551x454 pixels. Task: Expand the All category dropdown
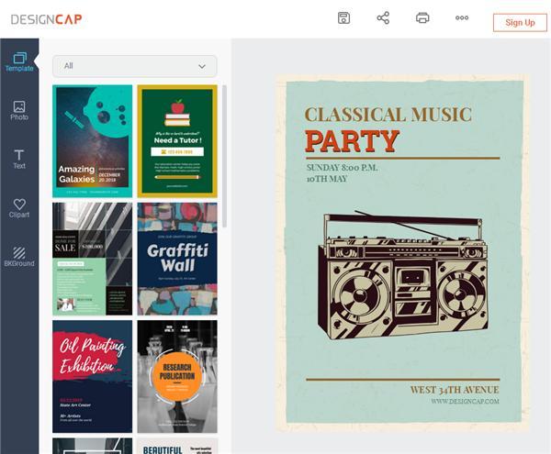pos(135,66)
